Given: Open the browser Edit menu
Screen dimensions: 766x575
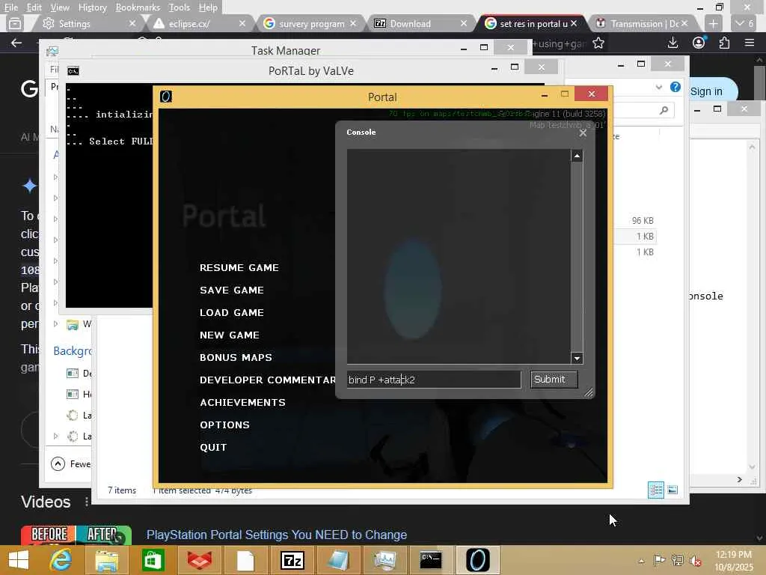Looking at the screenshot, I should point(34,7).
